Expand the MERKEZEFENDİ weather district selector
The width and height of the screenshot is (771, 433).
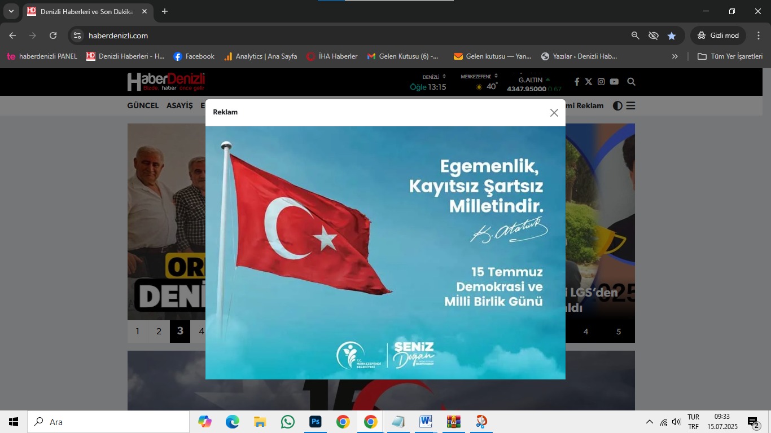479,77
